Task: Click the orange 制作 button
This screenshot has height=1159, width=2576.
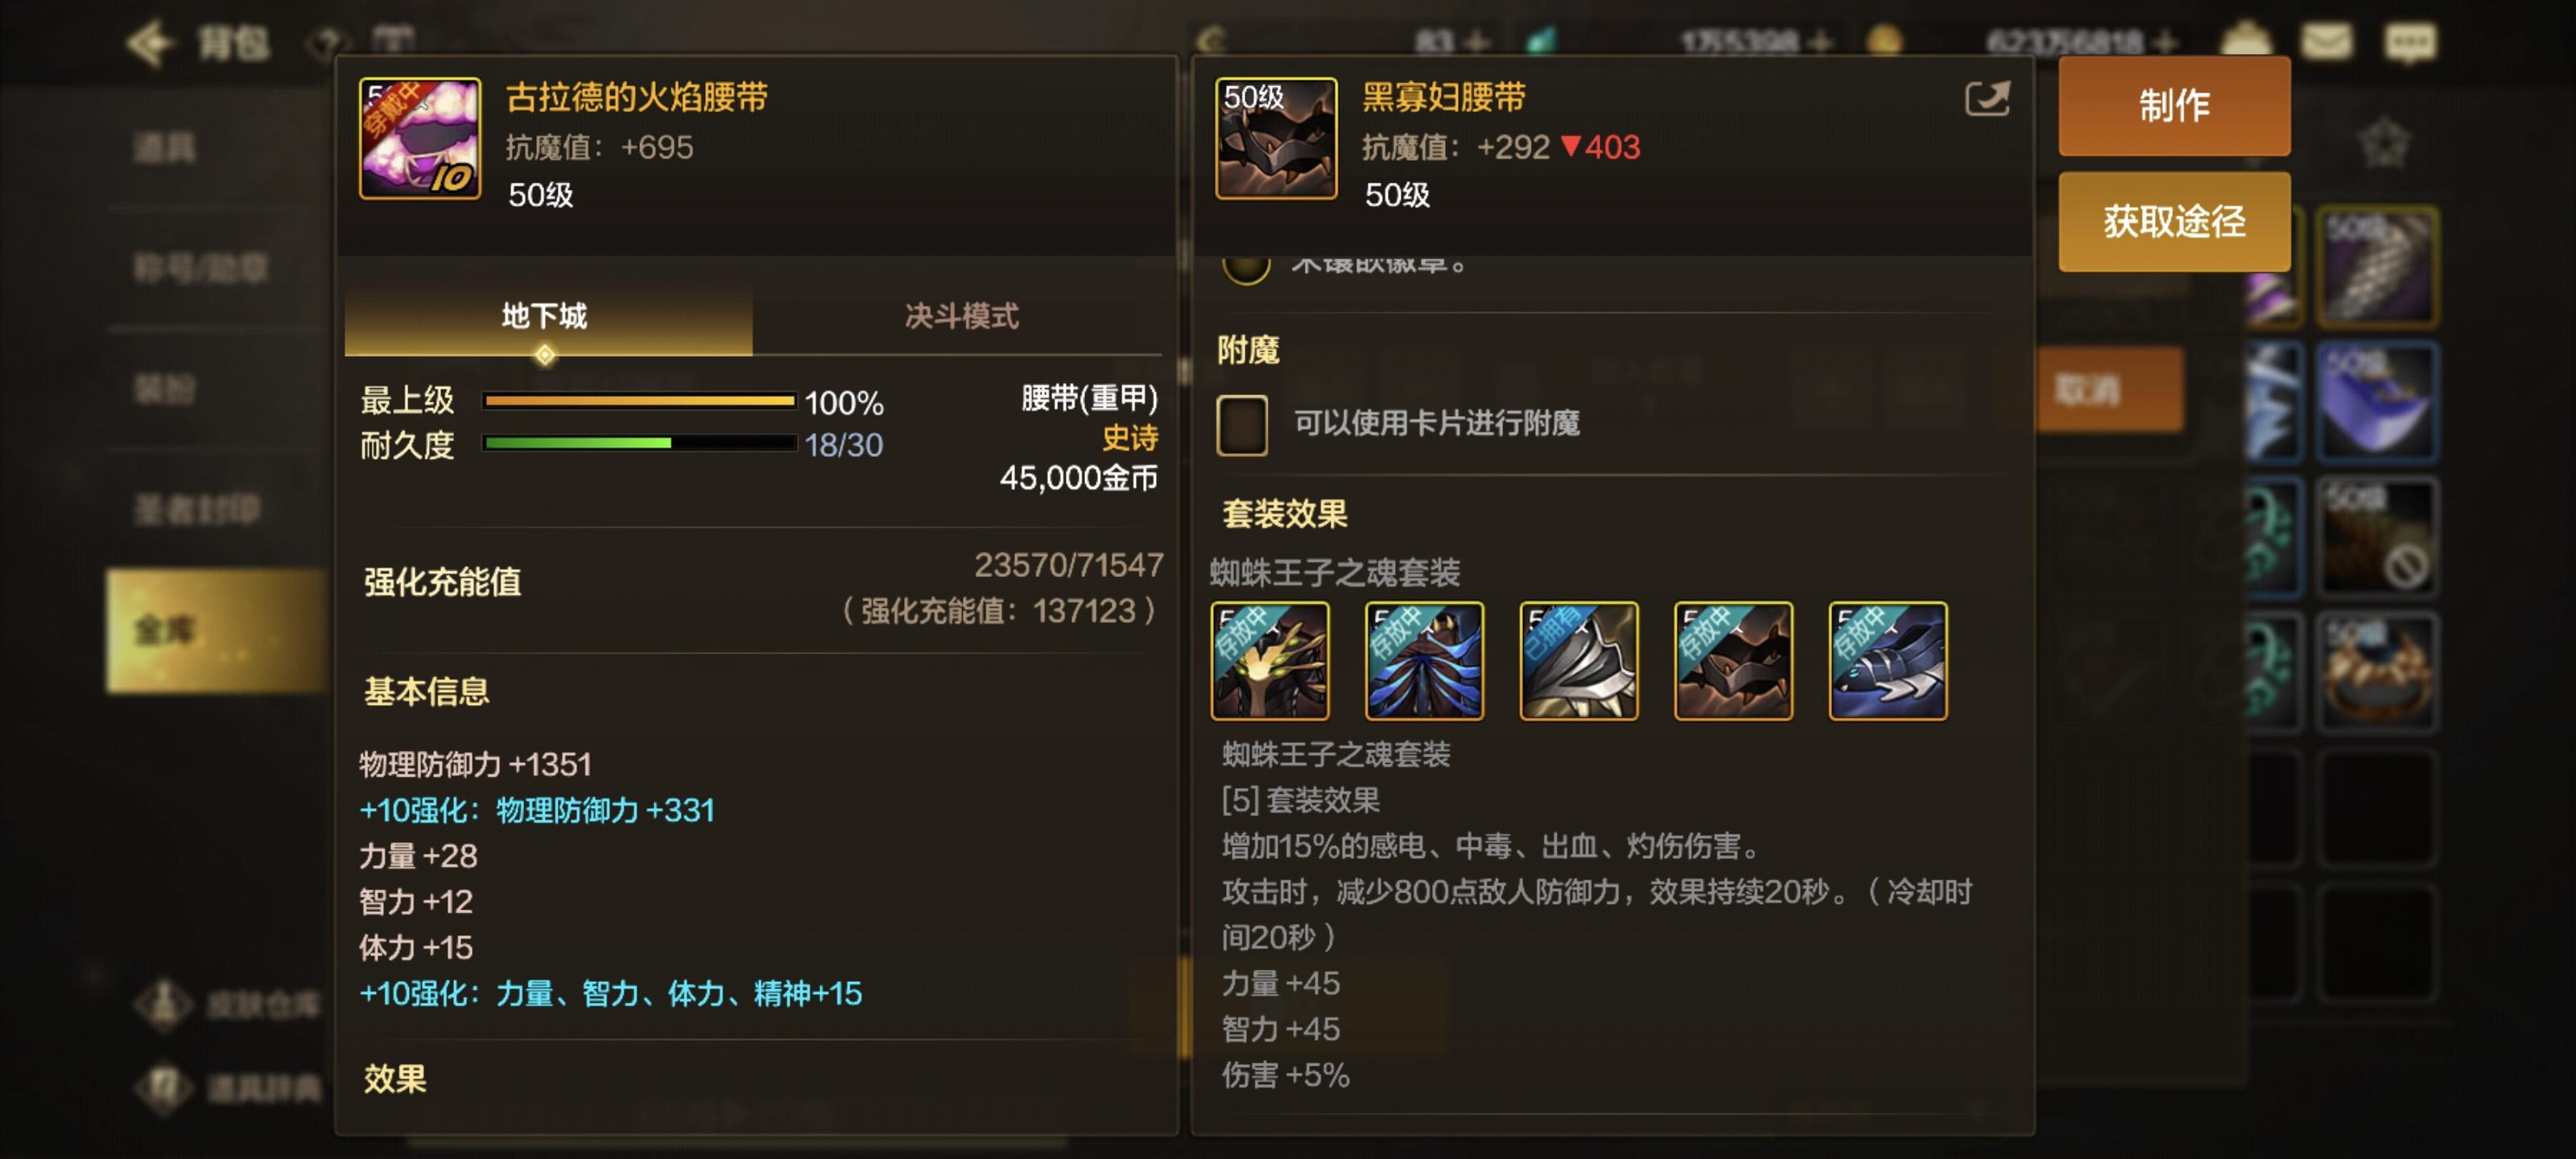Action: [x=2174, y=105]
